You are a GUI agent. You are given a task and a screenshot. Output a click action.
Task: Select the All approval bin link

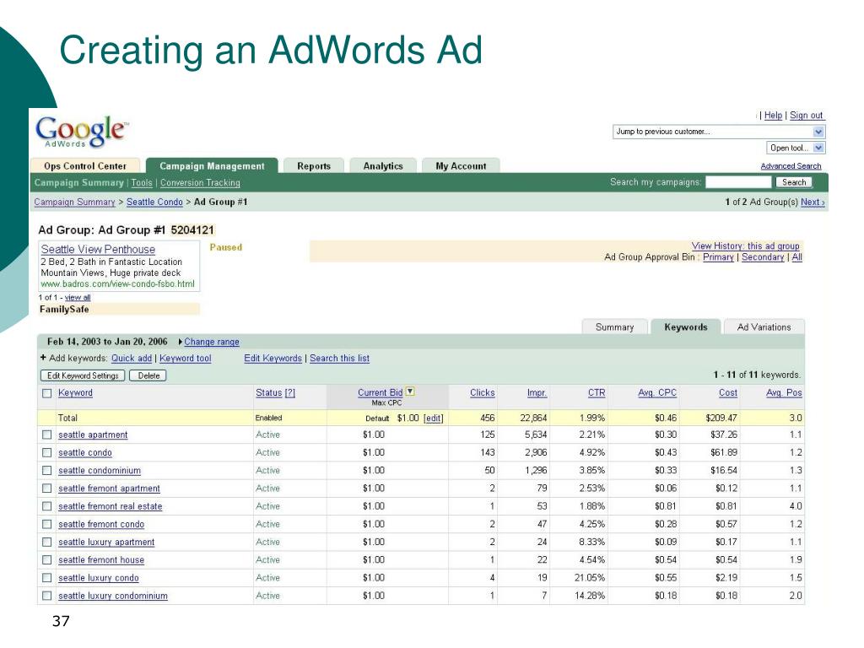[796, 256]
